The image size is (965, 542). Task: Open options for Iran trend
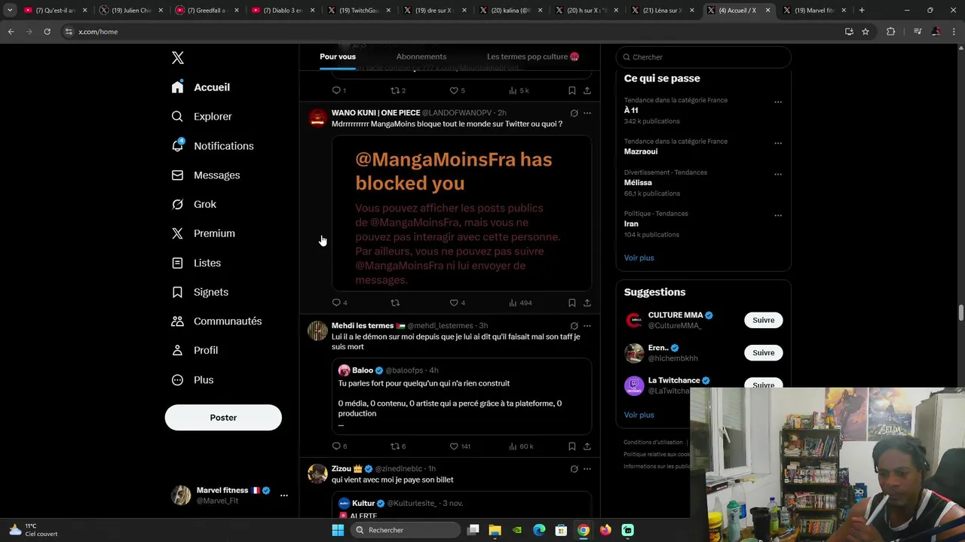[778, 215]
